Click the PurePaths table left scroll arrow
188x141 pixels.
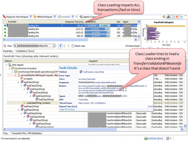(x=5, y=40)
